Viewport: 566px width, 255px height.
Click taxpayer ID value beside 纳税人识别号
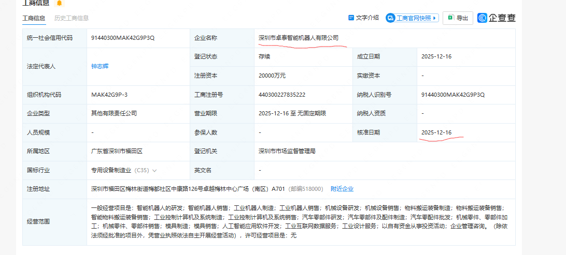tap(452, 95)
